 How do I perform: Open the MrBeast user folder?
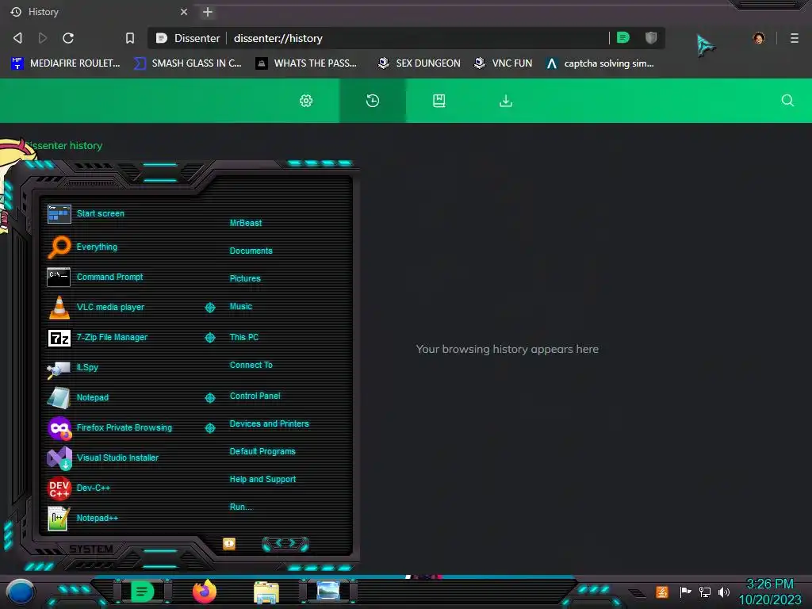coord(246,223)
